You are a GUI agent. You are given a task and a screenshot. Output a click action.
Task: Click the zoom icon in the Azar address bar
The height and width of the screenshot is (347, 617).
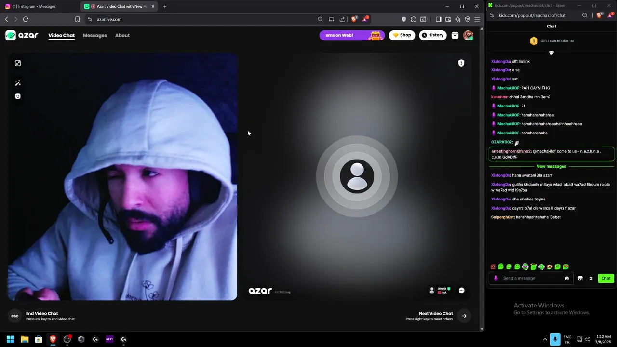(320, 19)
